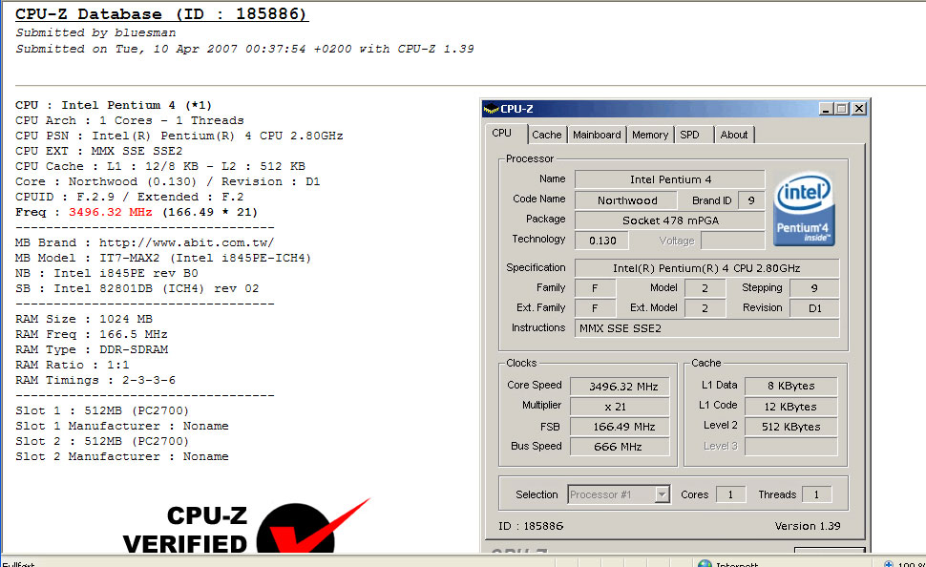Viewport: 926px width, 567px height.
Task: Click the 'CPU Cache : L1 : 12/8 KB' line
Action: coord(160,166)
